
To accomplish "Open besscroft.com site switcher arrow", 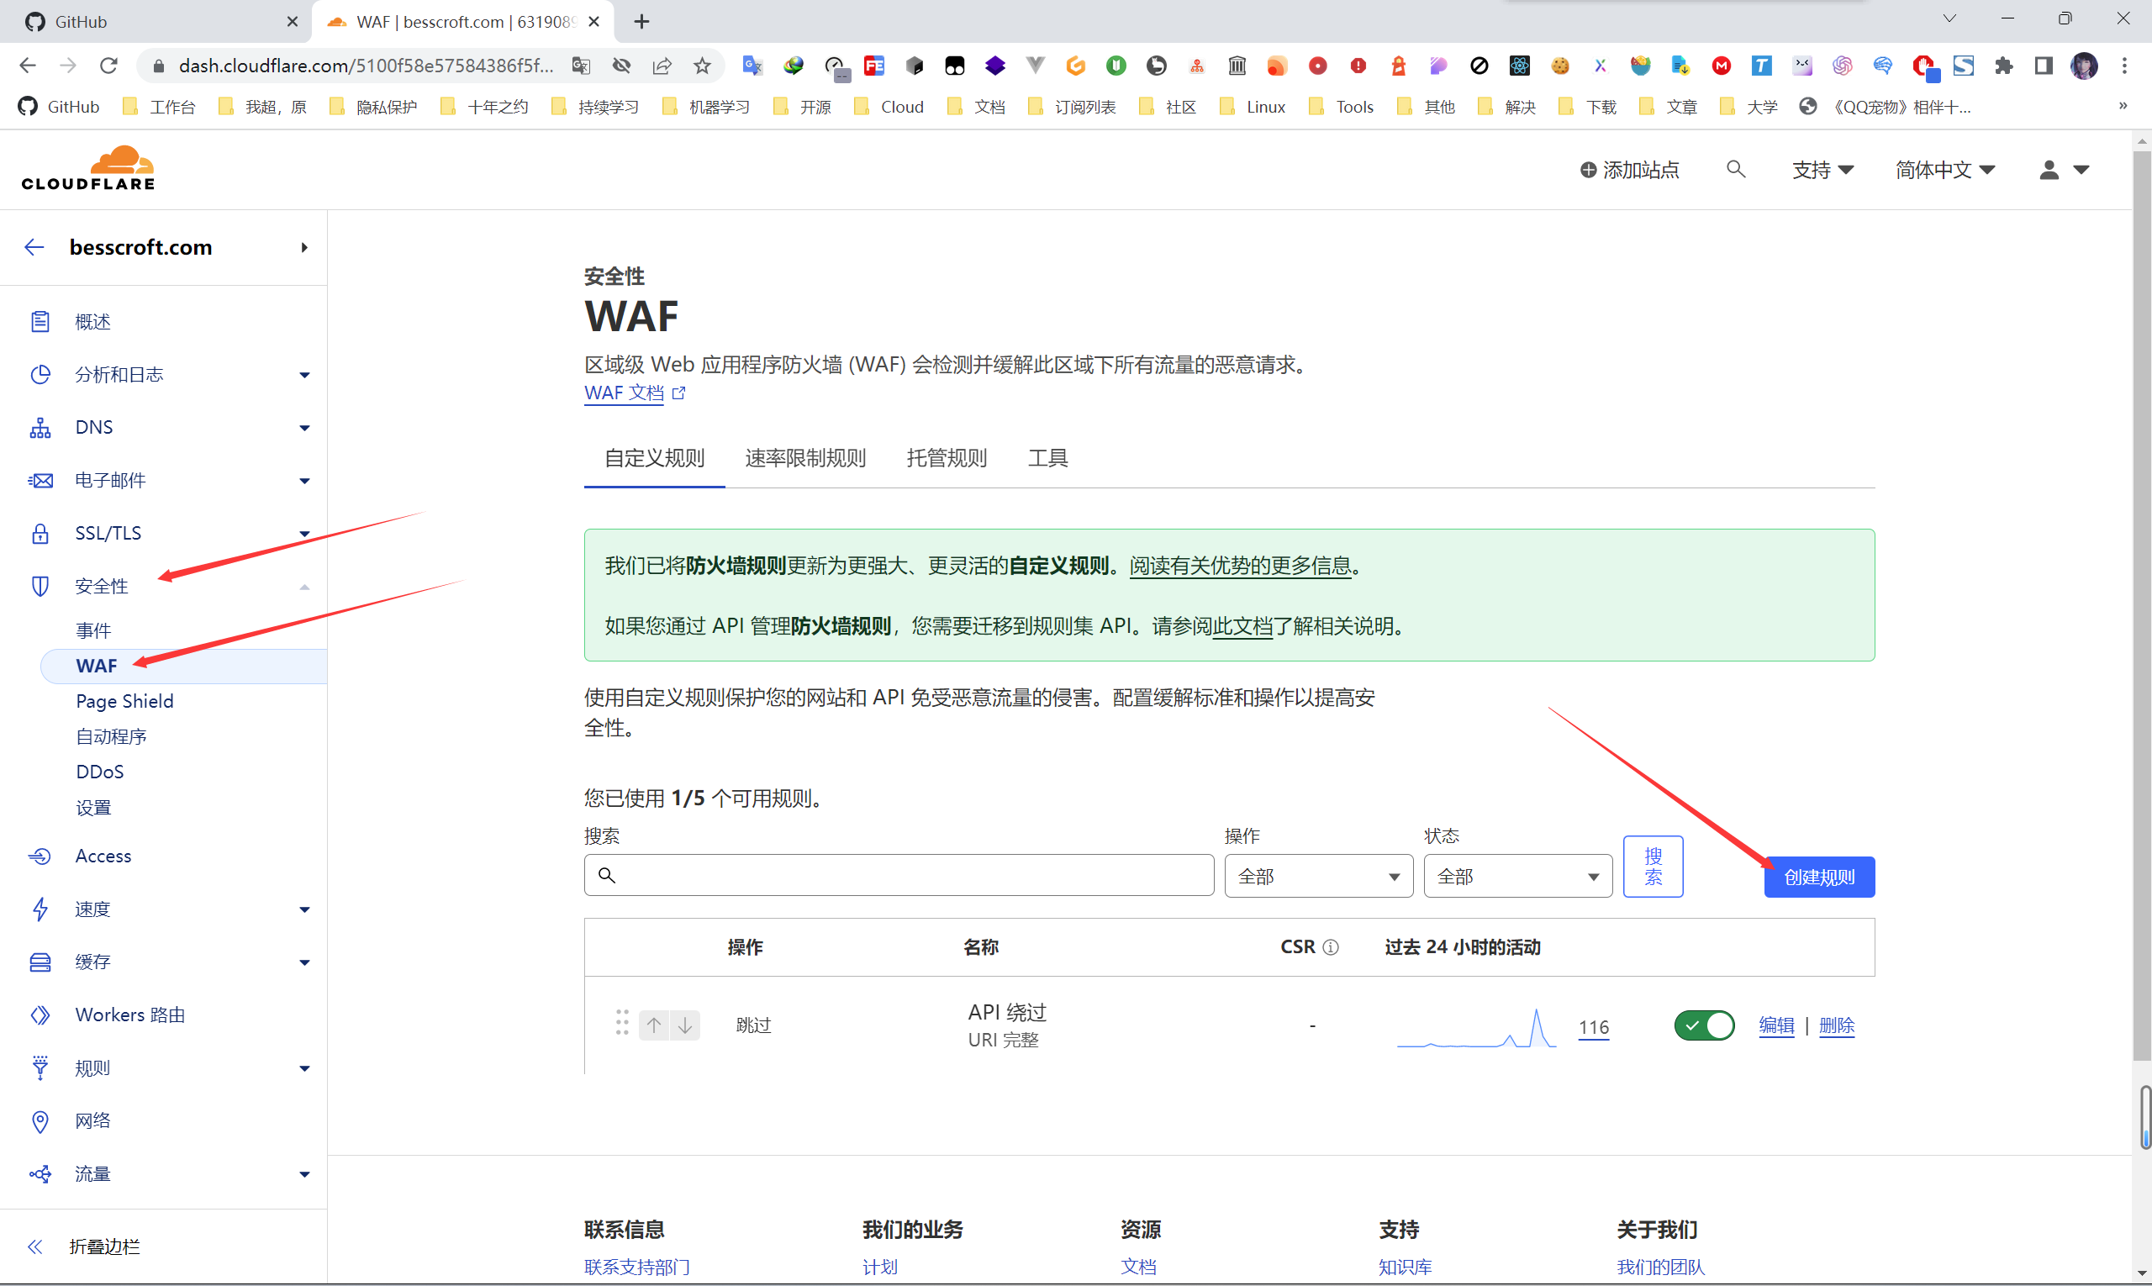I will pyautogui.click(x=304, y=247).
